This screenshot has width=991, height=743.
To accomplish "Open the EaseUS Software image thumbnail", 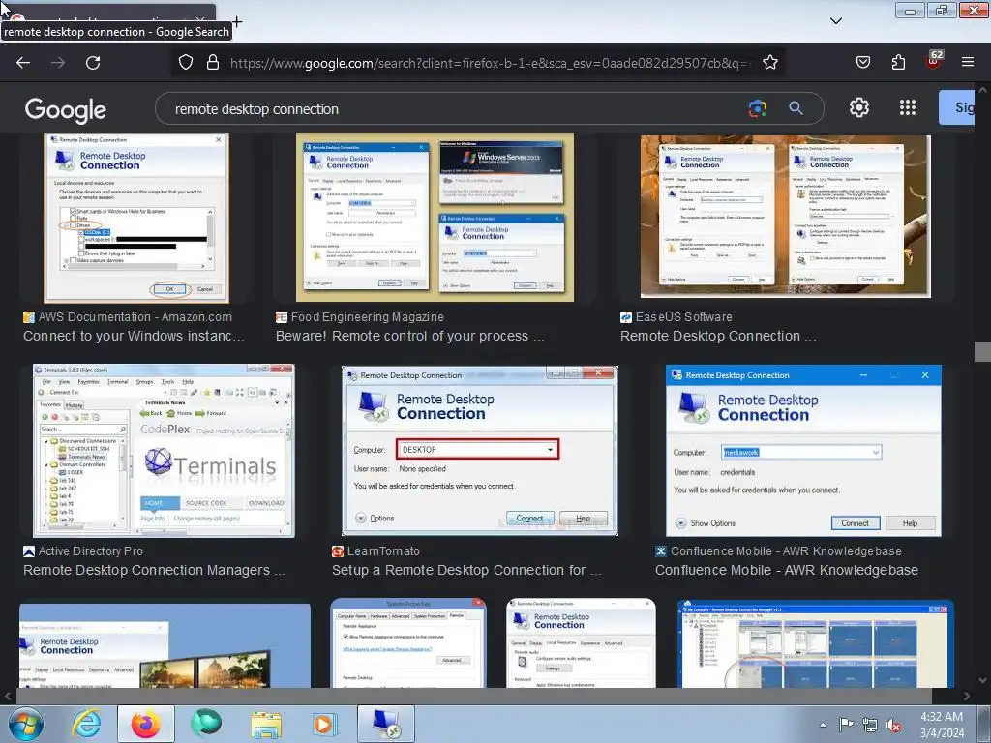I will (785, 216).
